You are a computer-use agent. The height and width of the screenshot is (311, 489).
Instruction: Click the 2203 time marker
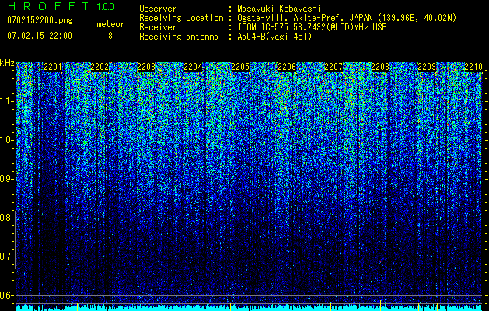146,67
